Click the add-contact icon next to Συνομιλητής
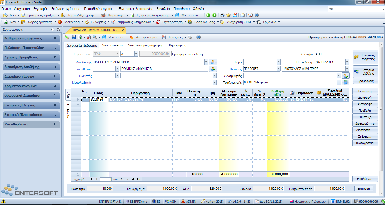Screen dimensions: 386x205 click(345, 76)
